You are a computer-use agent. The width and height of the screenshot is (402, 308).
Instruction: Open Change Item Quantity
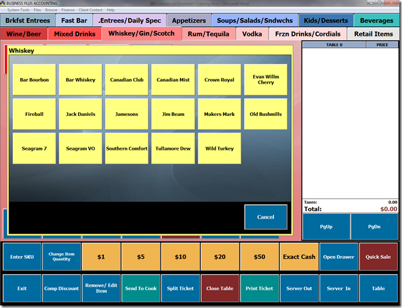point(61,257)
